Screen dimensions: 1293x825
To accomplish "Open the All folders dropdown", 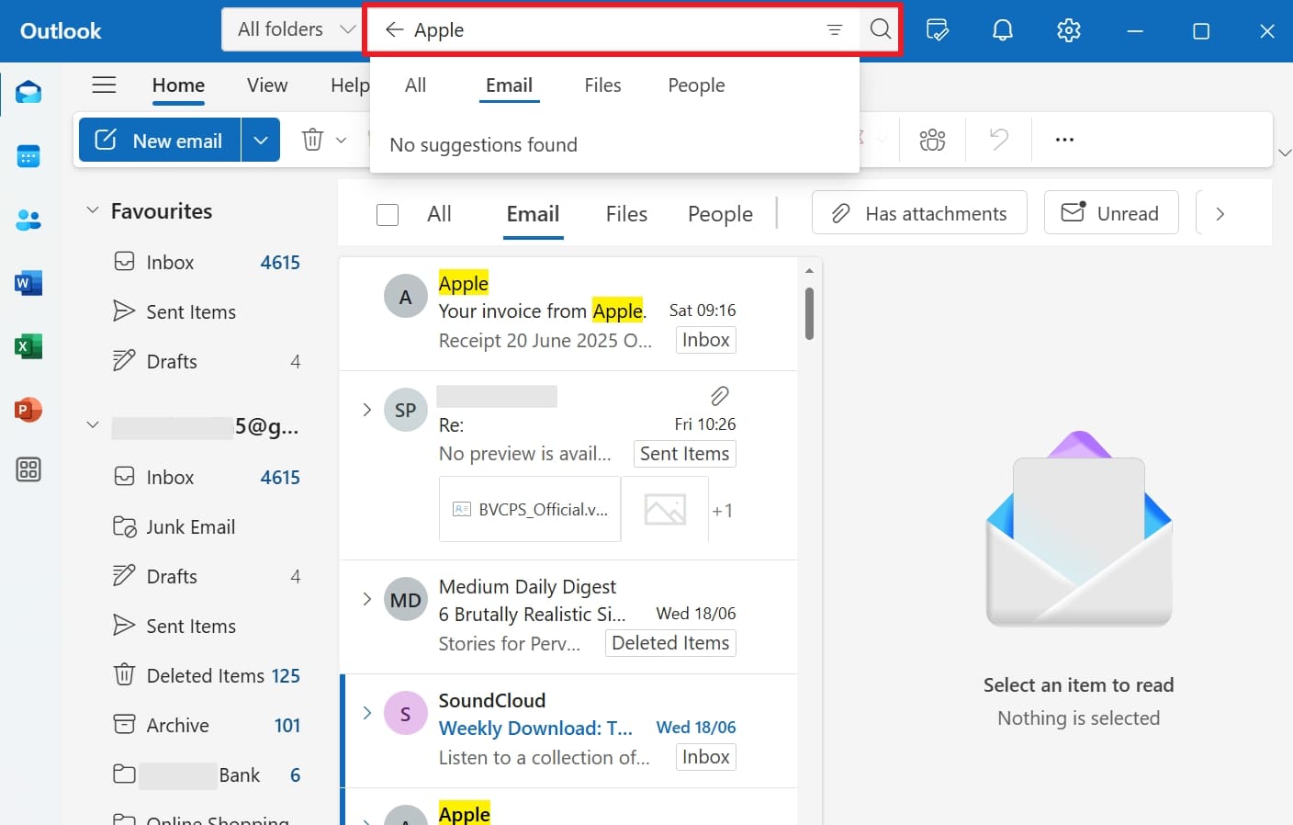I will [x=292, y=28].
